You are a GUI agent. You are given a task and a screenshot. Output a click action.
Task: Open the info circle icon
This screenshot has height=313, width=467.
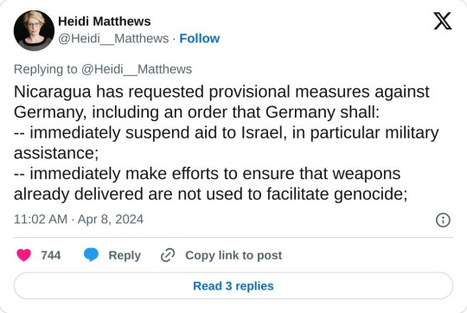point(443,220)
